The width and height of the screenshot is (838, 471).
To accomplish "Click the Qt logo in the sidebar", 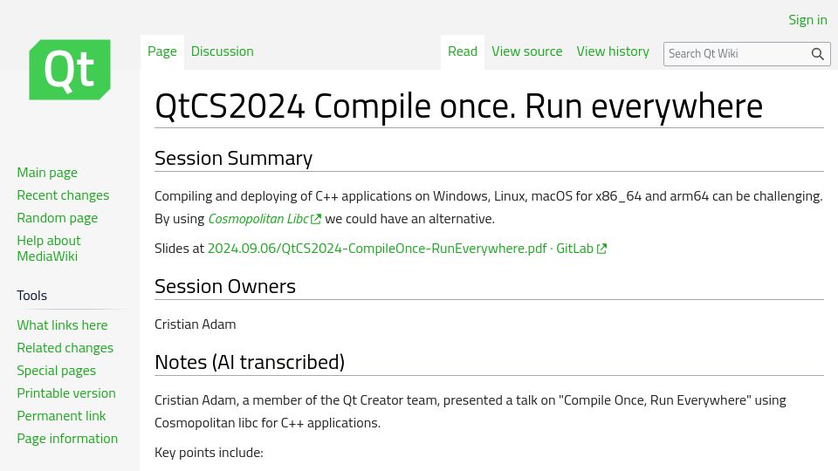I will pos(70,70).
